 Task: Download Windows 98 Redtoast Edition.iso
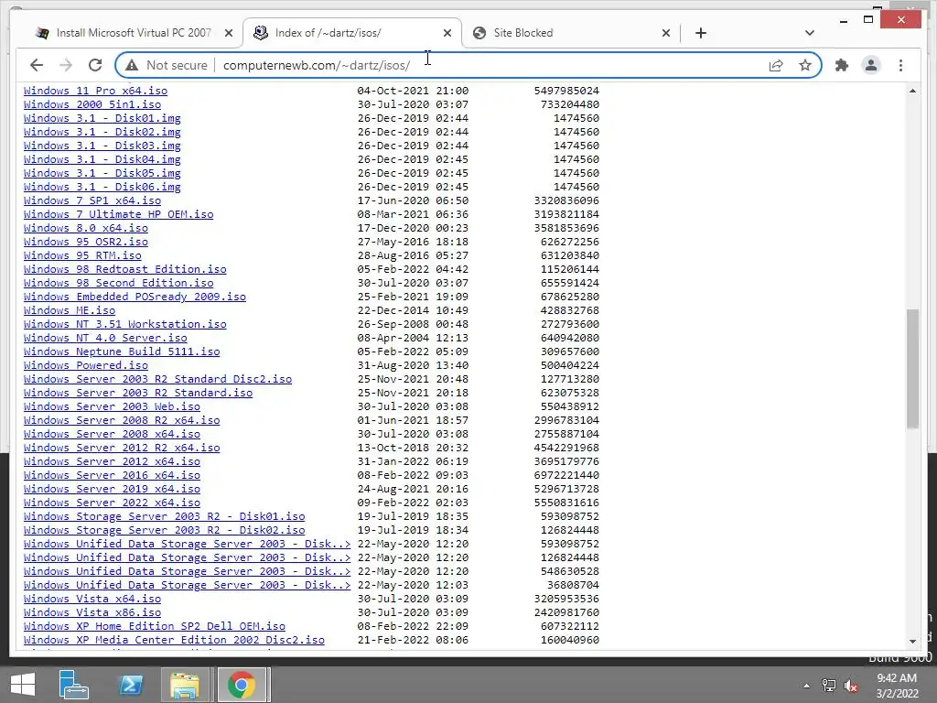click(x=124, y=270)
